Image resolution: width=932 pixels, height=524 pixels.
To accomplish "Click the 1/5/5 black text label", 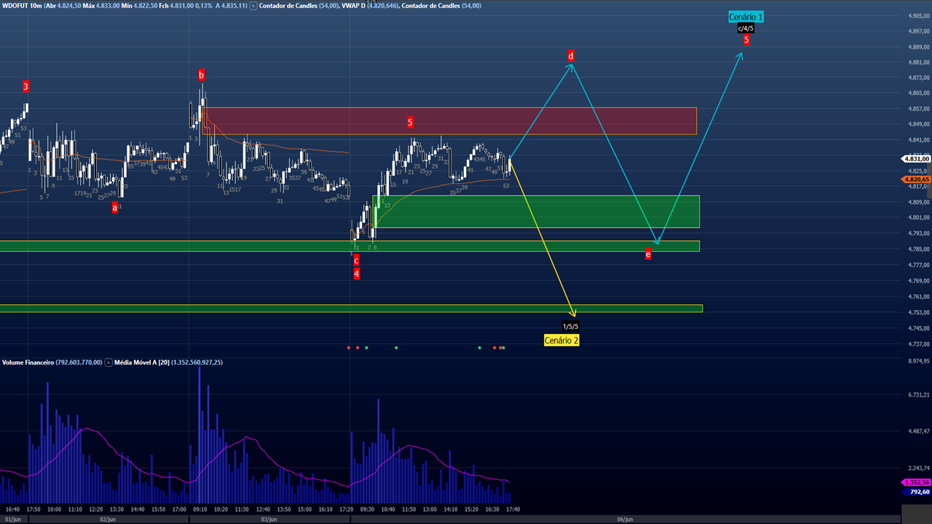I will tap(570, 327).
